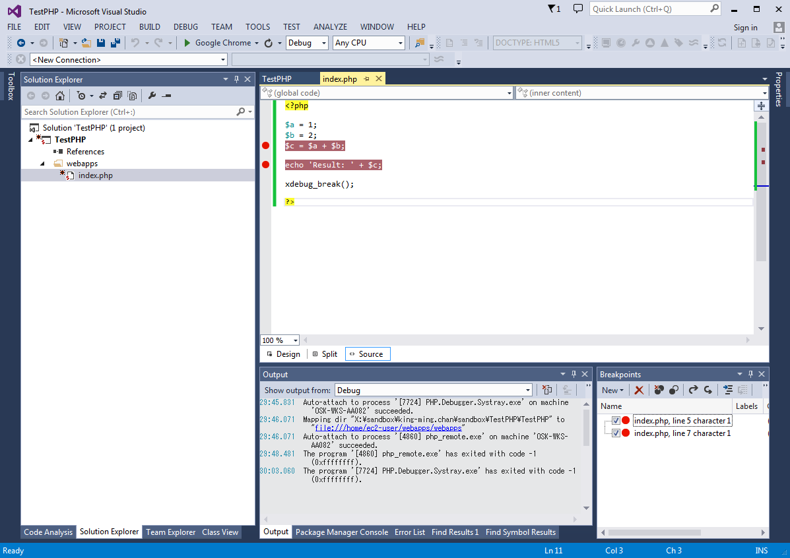Click the feedback speech bubble icon
This screenshot has height=558, width=790.
tap(578, 9)
